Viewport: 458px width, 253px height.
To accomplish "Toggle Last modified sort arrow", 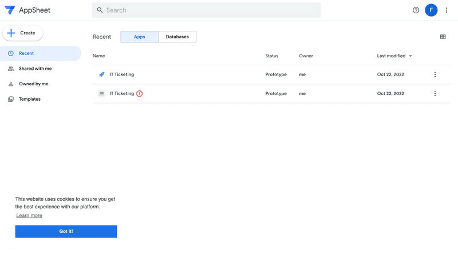I will coord(410,56).
